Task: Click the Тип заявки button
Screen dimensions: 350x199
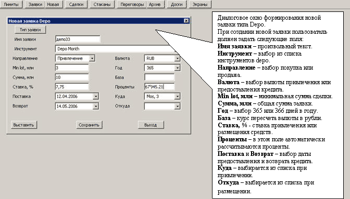Action: pos(30,30)
